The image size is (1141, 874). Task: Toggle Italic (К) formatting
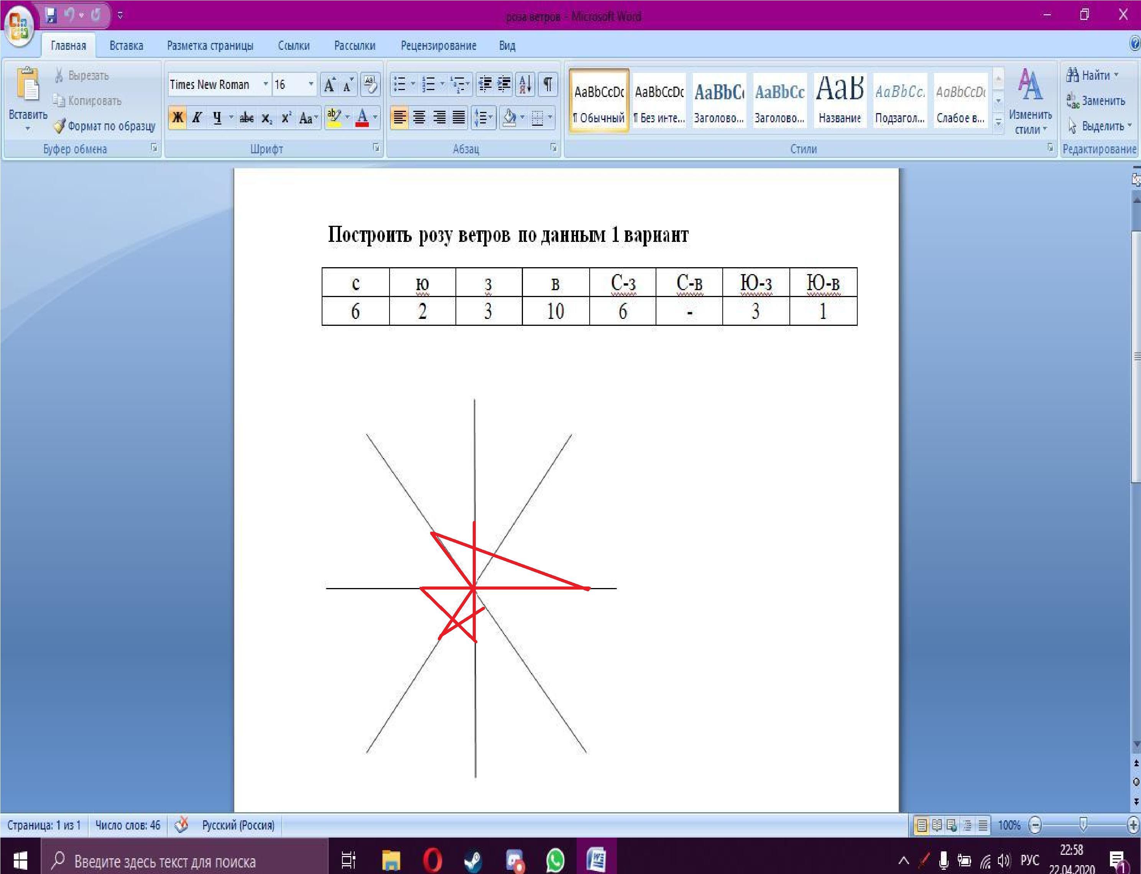[x=197, y=118]
